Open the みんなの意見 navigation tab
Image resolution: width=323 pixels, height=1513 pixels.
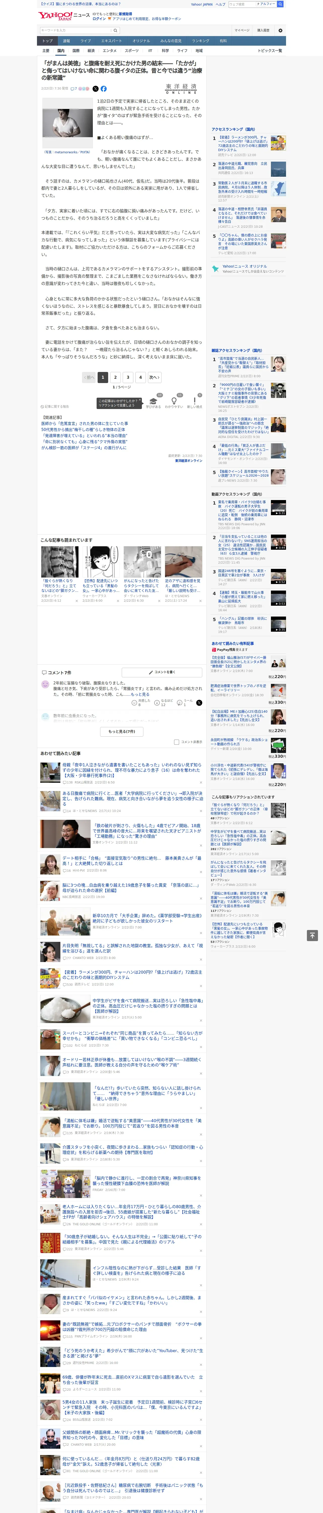click(x=171, y=41)
